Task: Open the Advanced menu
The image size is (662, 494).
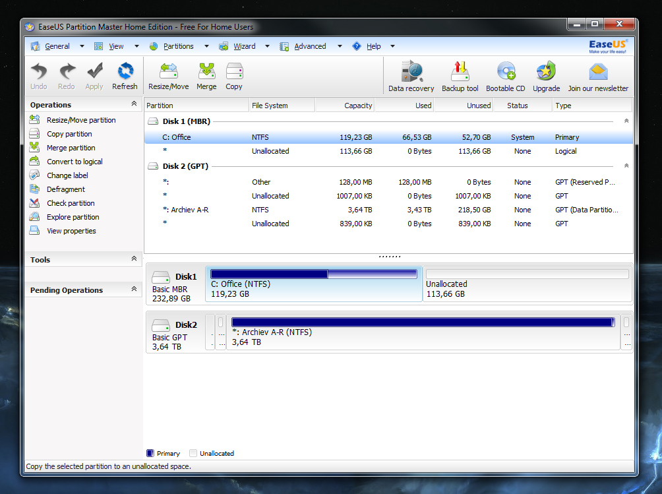Action: [310, 46]
